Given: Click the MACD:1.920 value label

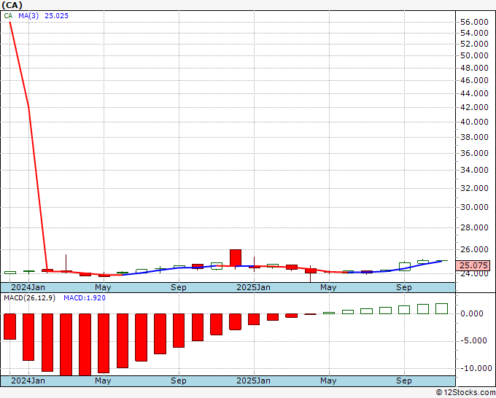Looking at the screenshot, I should (x=85, y=298).
